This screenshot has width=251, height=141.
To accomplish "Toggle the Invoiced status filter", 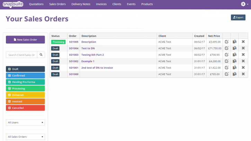I will (25, 101).
